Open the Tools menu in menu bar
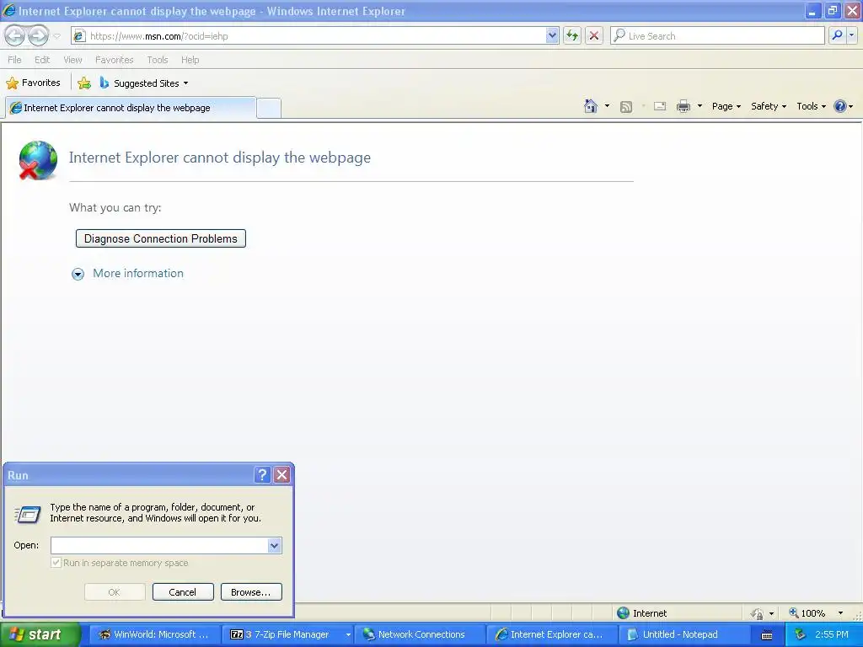The height and width of the screenshot is (647, 863). (x=158, y=60)
